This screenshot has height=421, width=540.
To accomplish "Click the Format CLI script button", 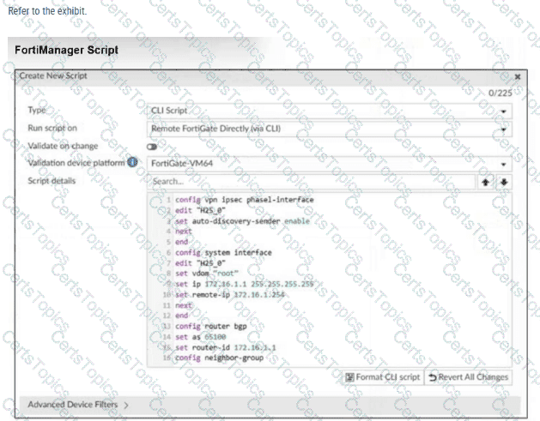I will tap(382, 376).
